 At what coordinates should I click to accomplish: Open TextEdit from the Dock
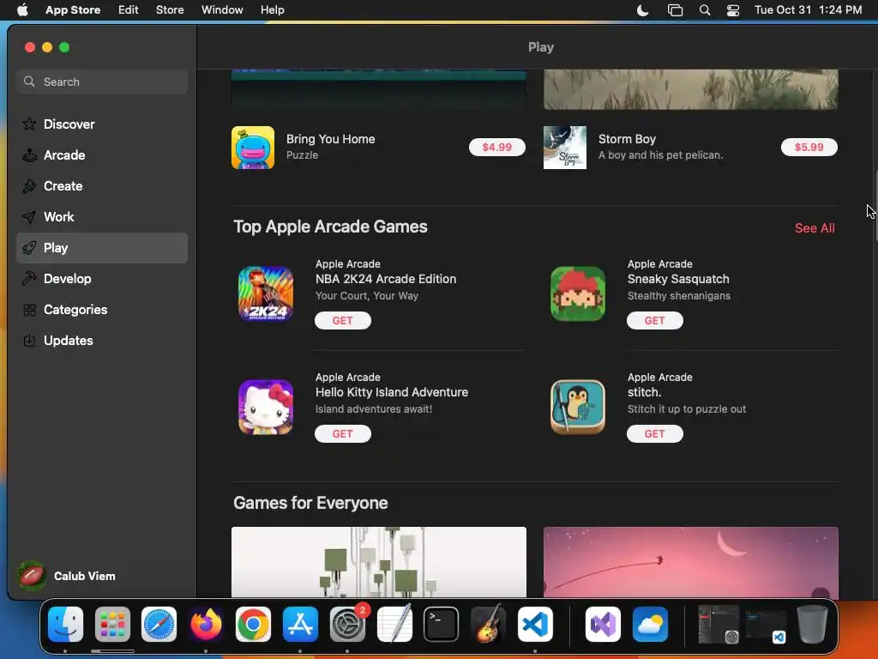394,625
